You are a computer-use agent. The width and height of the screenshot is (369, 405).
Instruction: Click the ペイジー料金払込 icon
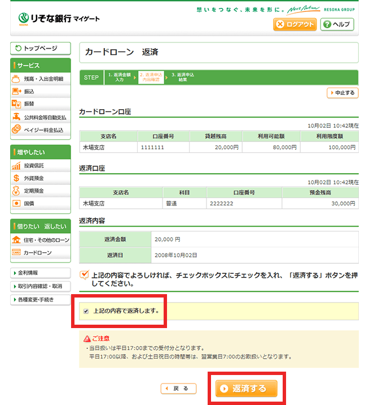pos(16,129)
